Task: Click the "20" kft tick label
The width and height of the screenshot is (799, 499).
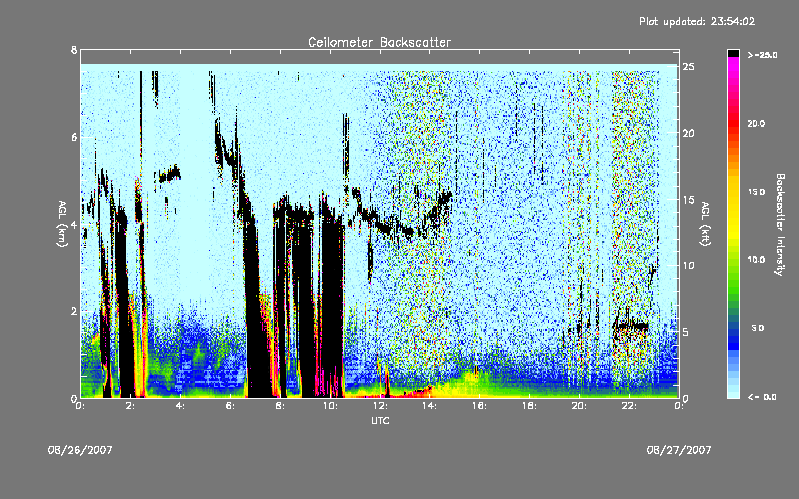Action: coord(688,133)
